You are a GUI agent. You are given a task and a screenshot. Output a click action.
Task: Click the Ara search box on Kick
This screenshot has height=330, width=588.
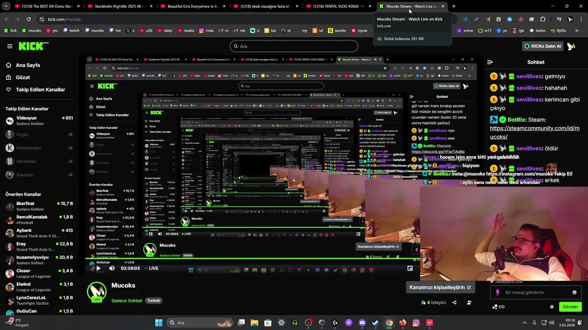point(294,46)
